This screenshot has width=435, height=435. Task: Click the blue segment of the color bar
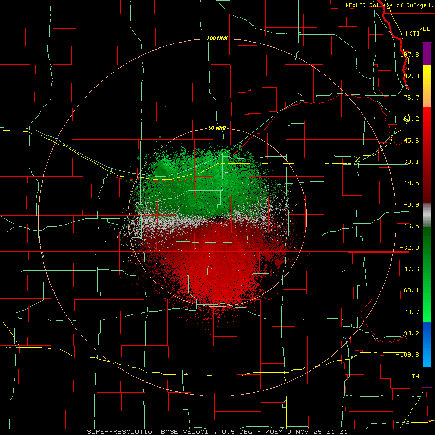(427, 345)
